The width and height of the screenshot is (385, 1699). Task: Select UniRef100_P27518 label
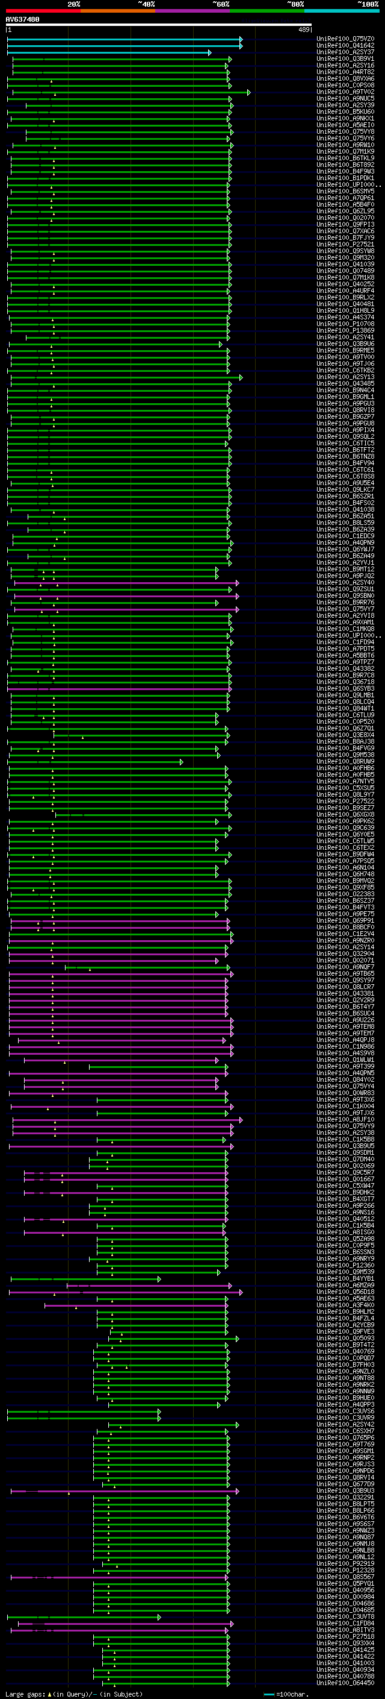tap(345, 1636)
